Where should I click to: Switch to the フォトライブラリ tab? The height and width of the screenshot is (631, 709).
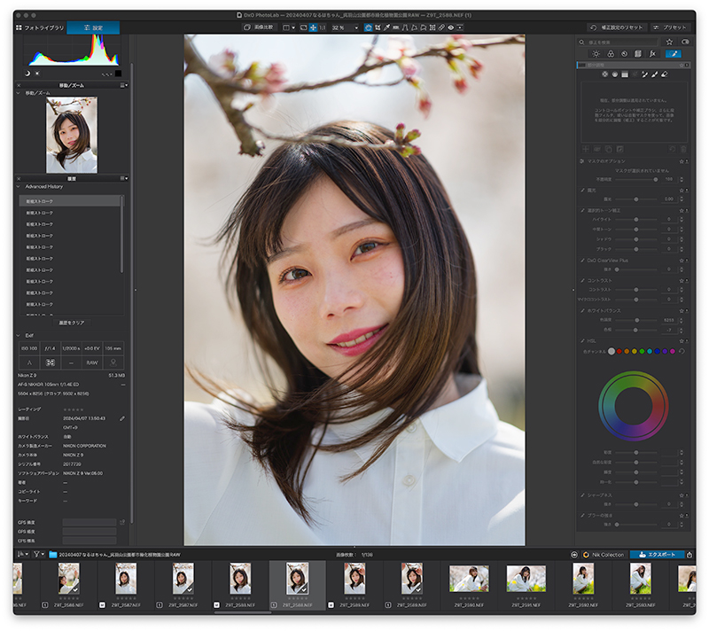tap(40, 27)
